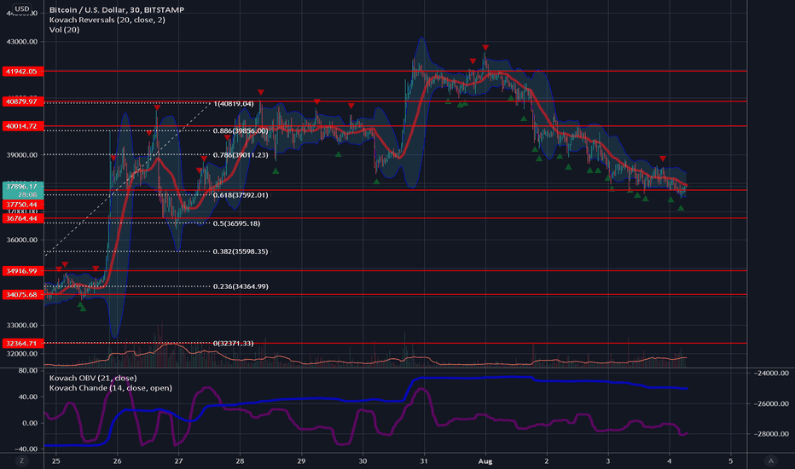Select the Fibonacci 0.236(34364.99) level label
Viewport: 795px width, 469px height.
tap(241, 287)
